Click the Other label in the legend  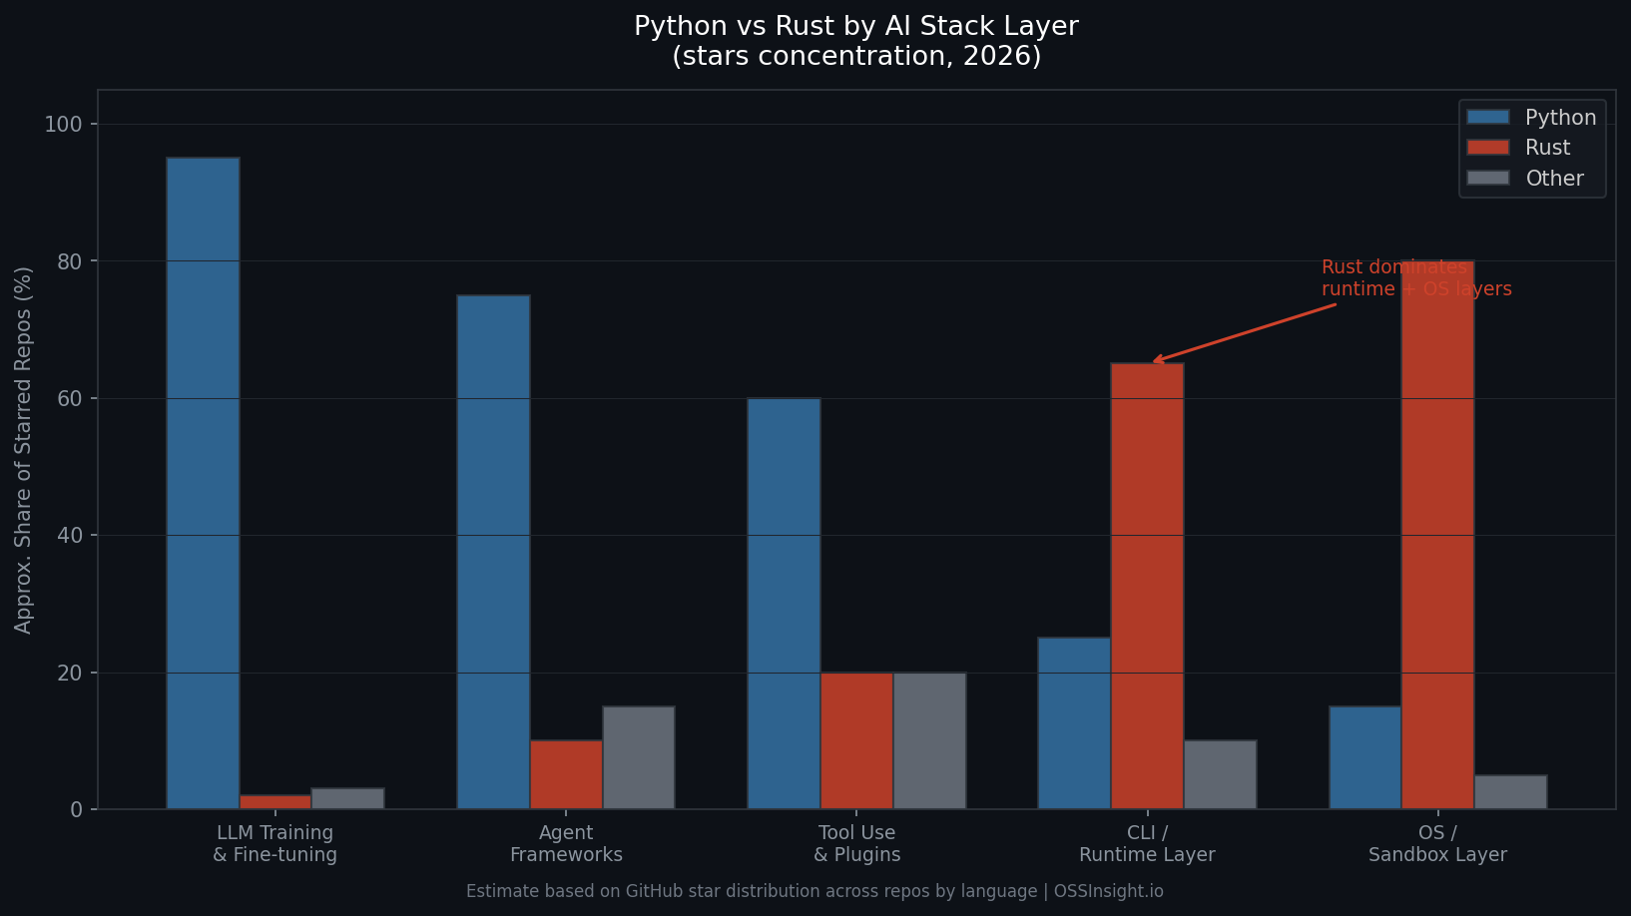tap(1554, 178)
